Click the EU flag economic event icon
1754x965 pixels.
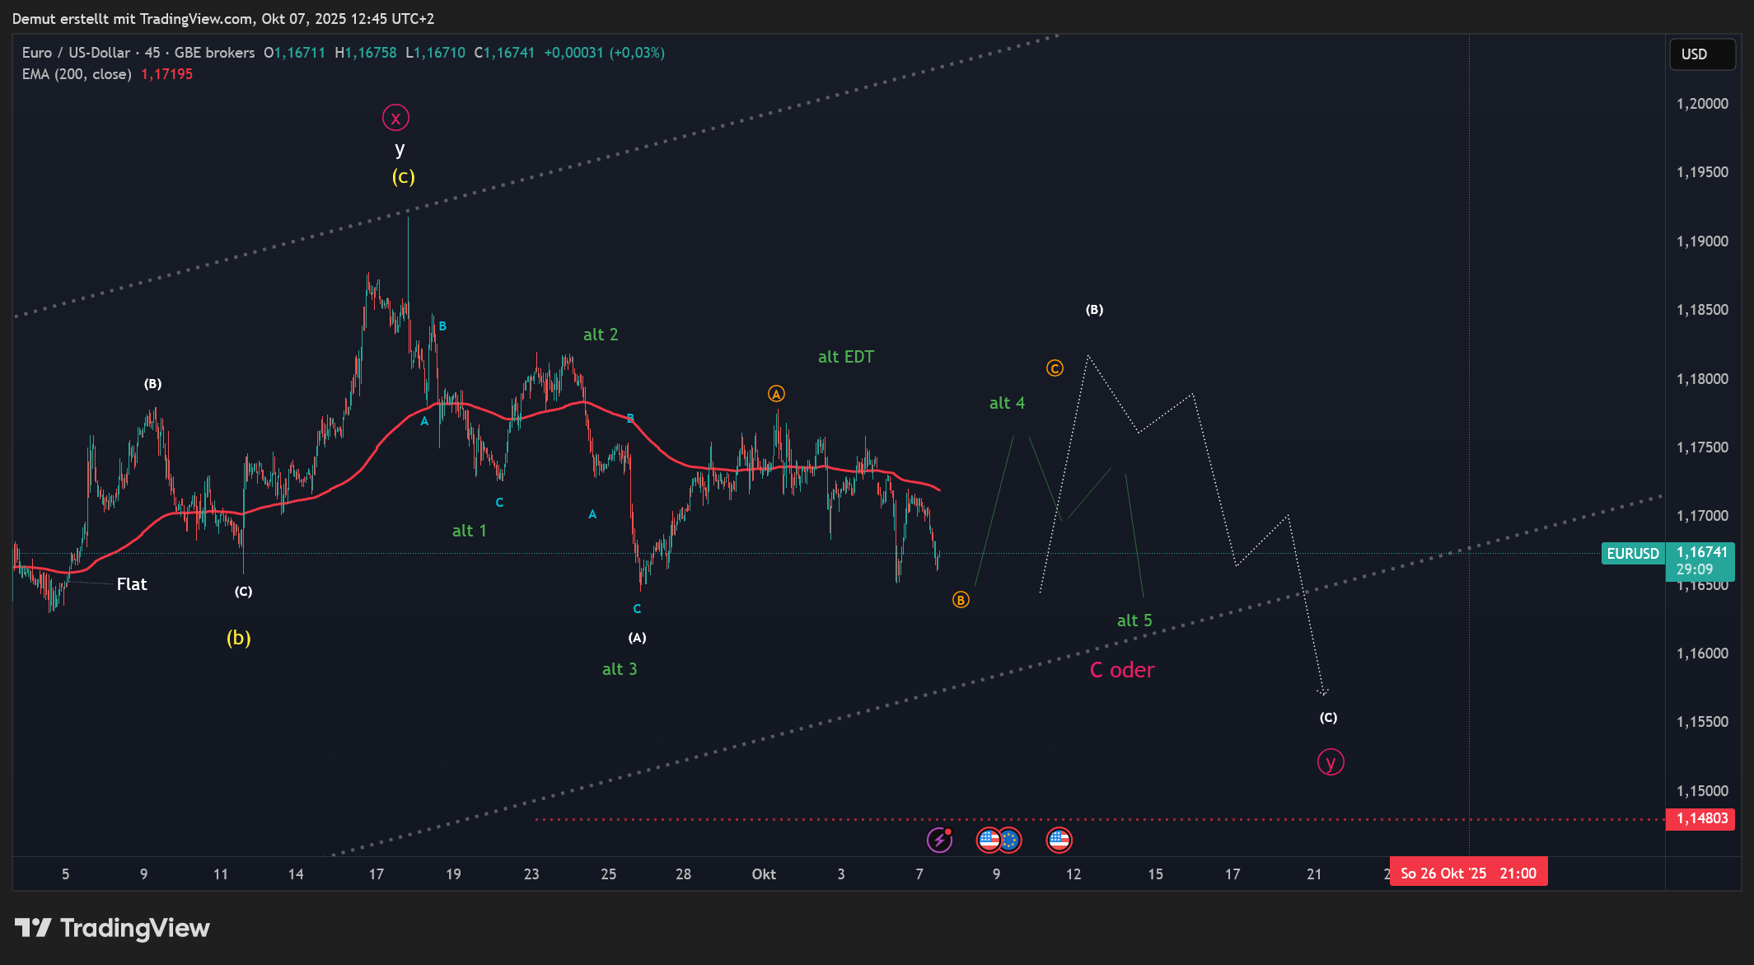coord(1009,840)
